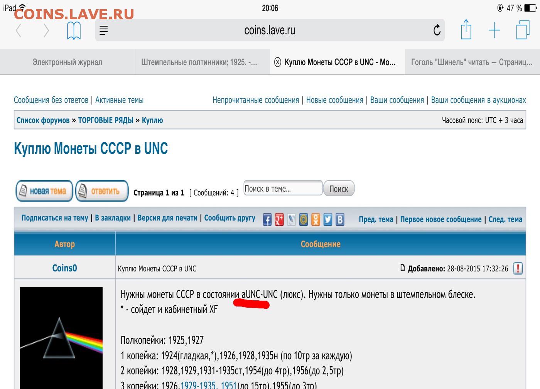Switch to the 'Штемпельные полтинники' tab
Image resolution: width=540 pixels, height=389 pixels.
(x=202, y=62)
